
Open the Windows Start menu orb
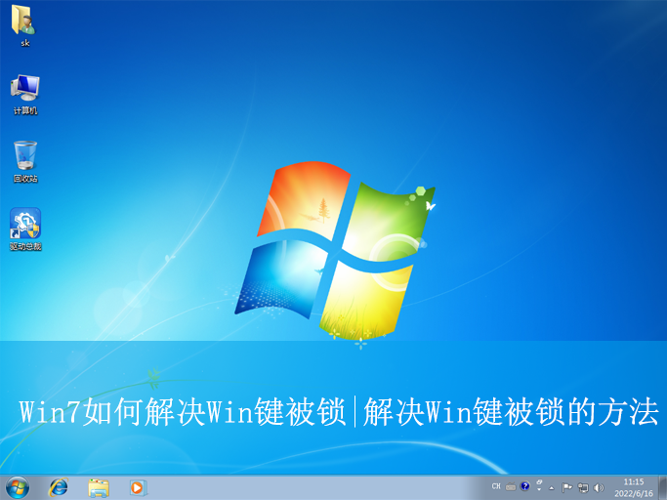coord(17,486)
